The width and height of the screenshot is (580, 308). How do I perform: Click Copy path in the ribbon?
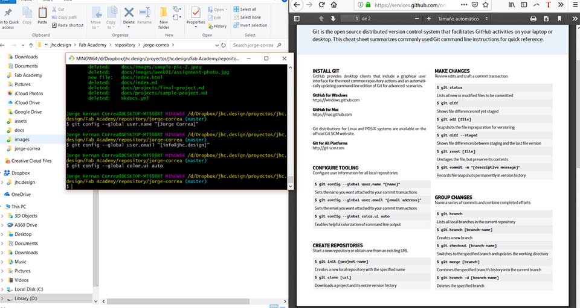click(65, 17)
